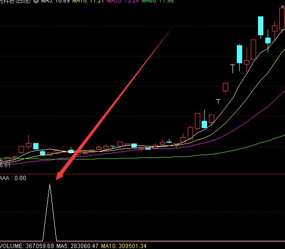Select the purple MA20 header label
The height and width of the screenshot is (249, 285).
[x=123, y=1]
